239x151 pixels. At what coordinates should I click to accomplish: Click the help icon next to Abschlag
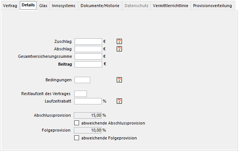[x=119, y=49]
